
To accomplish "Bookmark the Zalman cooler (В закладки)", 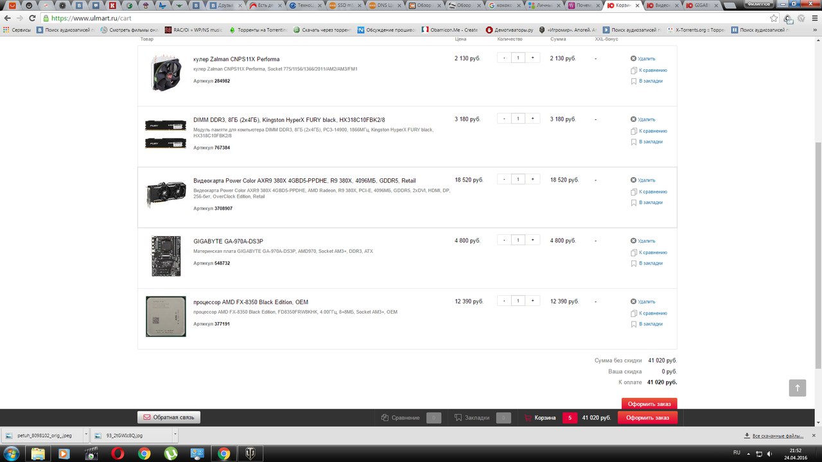I will [647, 81].
